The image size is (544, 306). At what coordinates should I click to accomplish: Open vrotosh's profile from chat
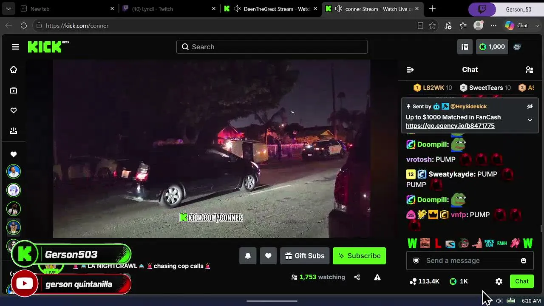point(419,159)
